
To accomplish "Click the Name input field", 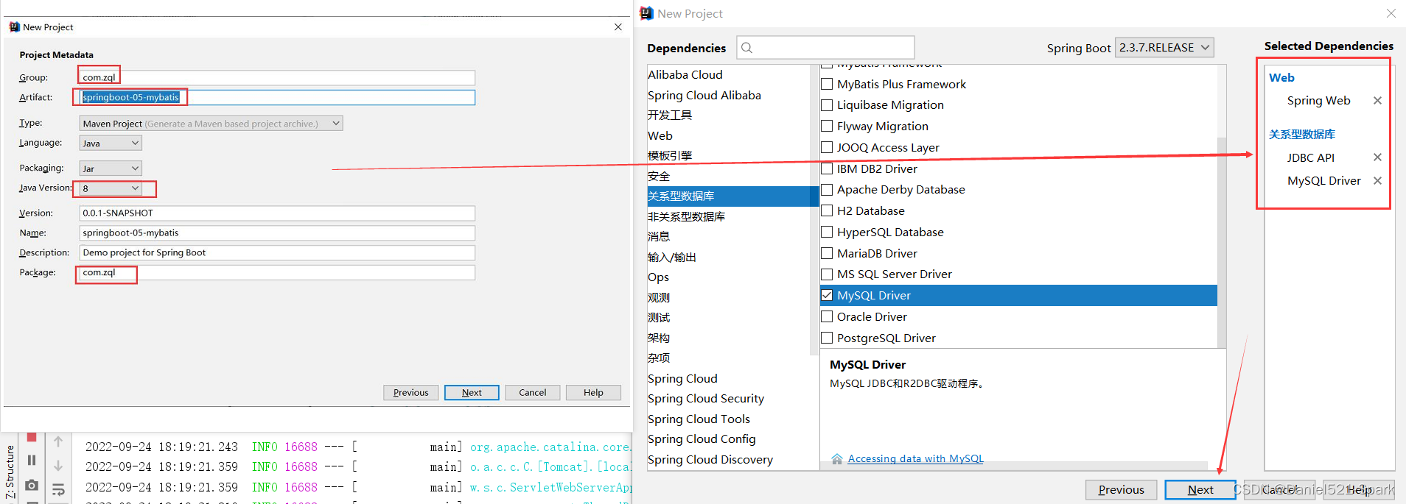I will [277, 233].
